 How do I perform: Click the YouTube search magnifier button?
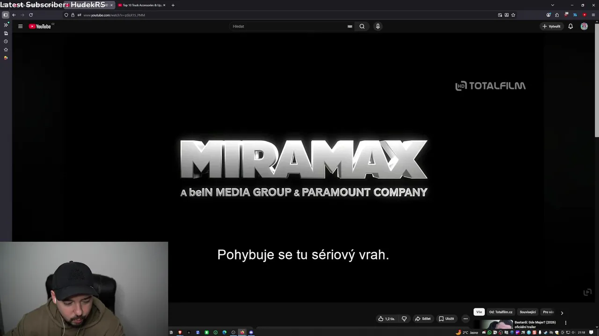[x=362, y=26]
